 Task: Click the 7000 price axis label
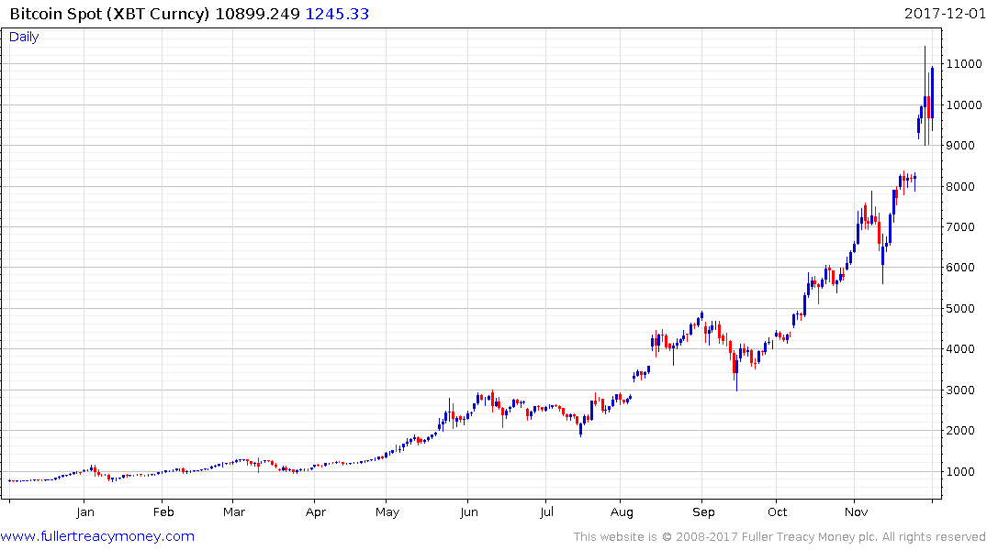click(960, 227)
